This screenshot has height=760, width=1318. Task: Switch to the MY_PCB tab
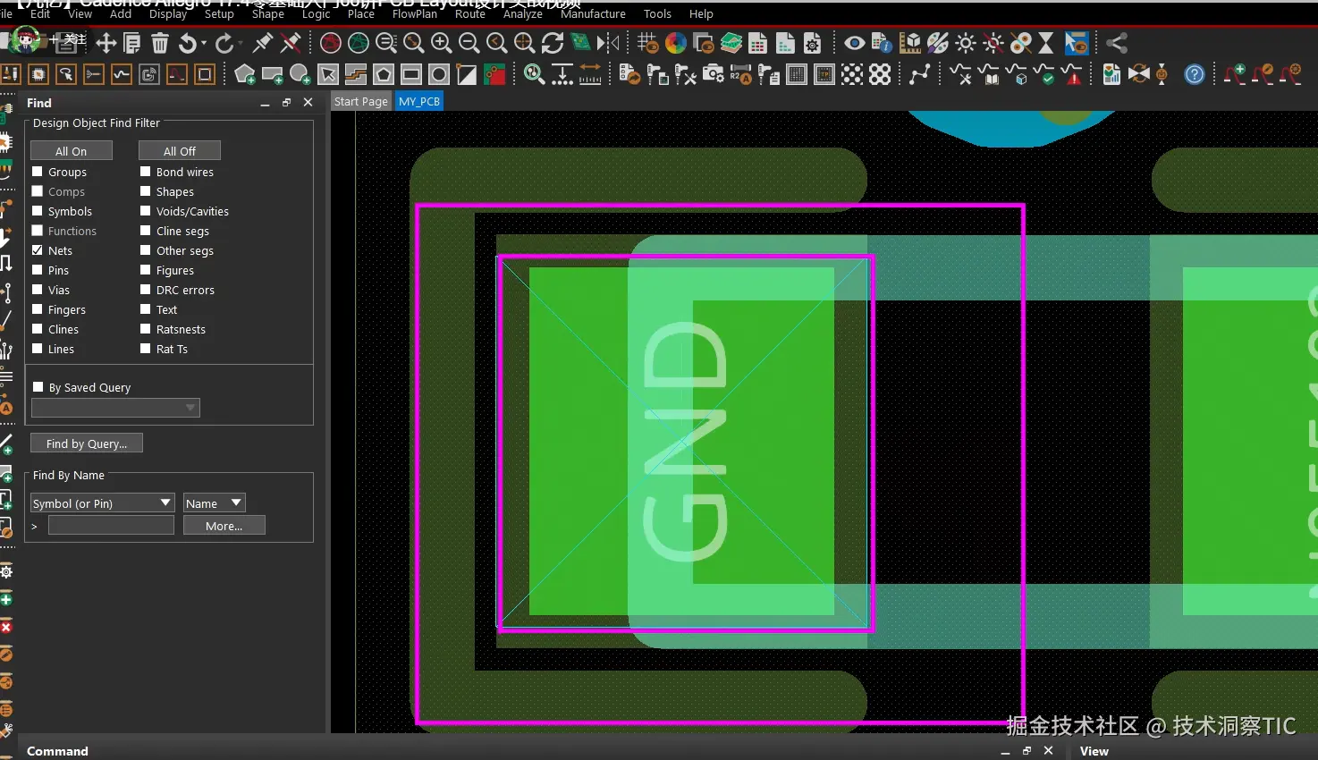[419, 101]
